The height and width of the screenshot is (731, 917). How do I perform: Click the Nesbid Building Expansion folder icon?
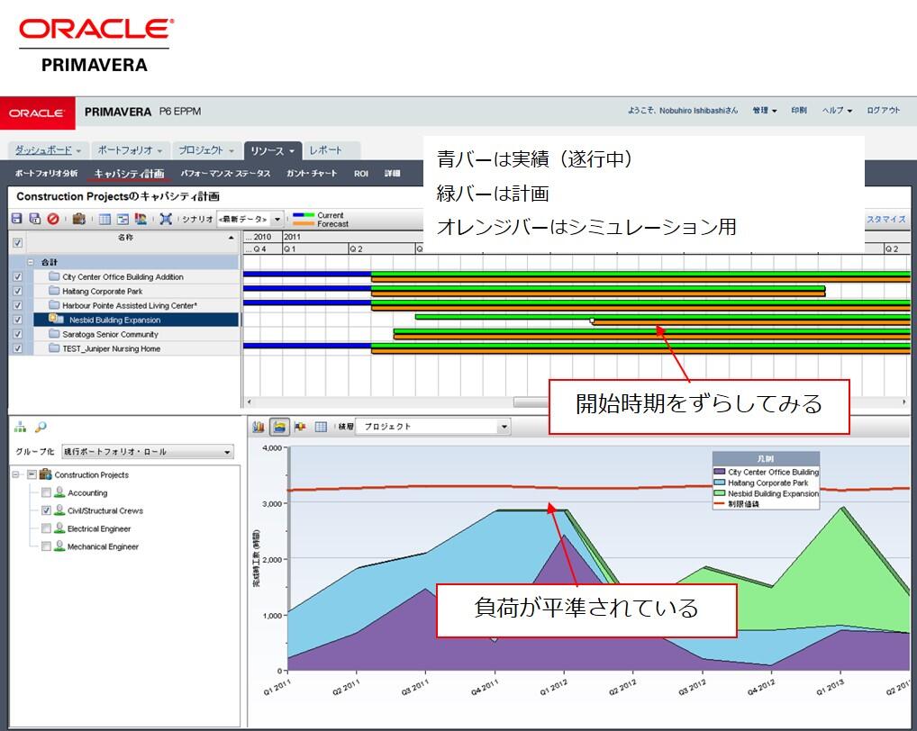click(x=56, y=319)
